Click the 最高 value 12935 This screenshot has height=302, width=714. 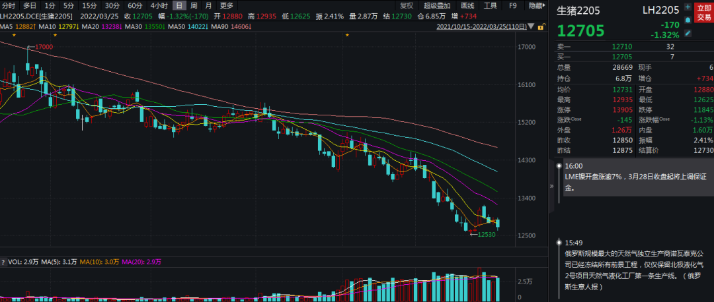click(x=621, y=100)
